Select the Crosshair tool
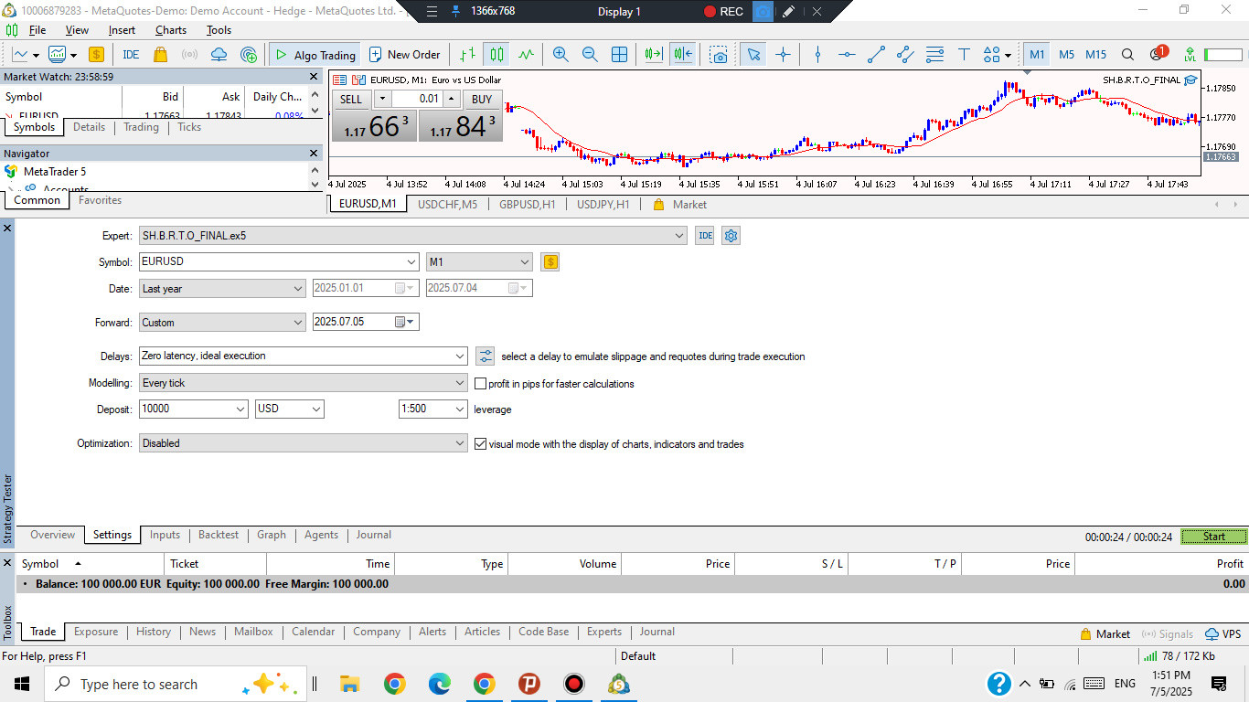The image size is (1249, 702). [x=783, y=55]
